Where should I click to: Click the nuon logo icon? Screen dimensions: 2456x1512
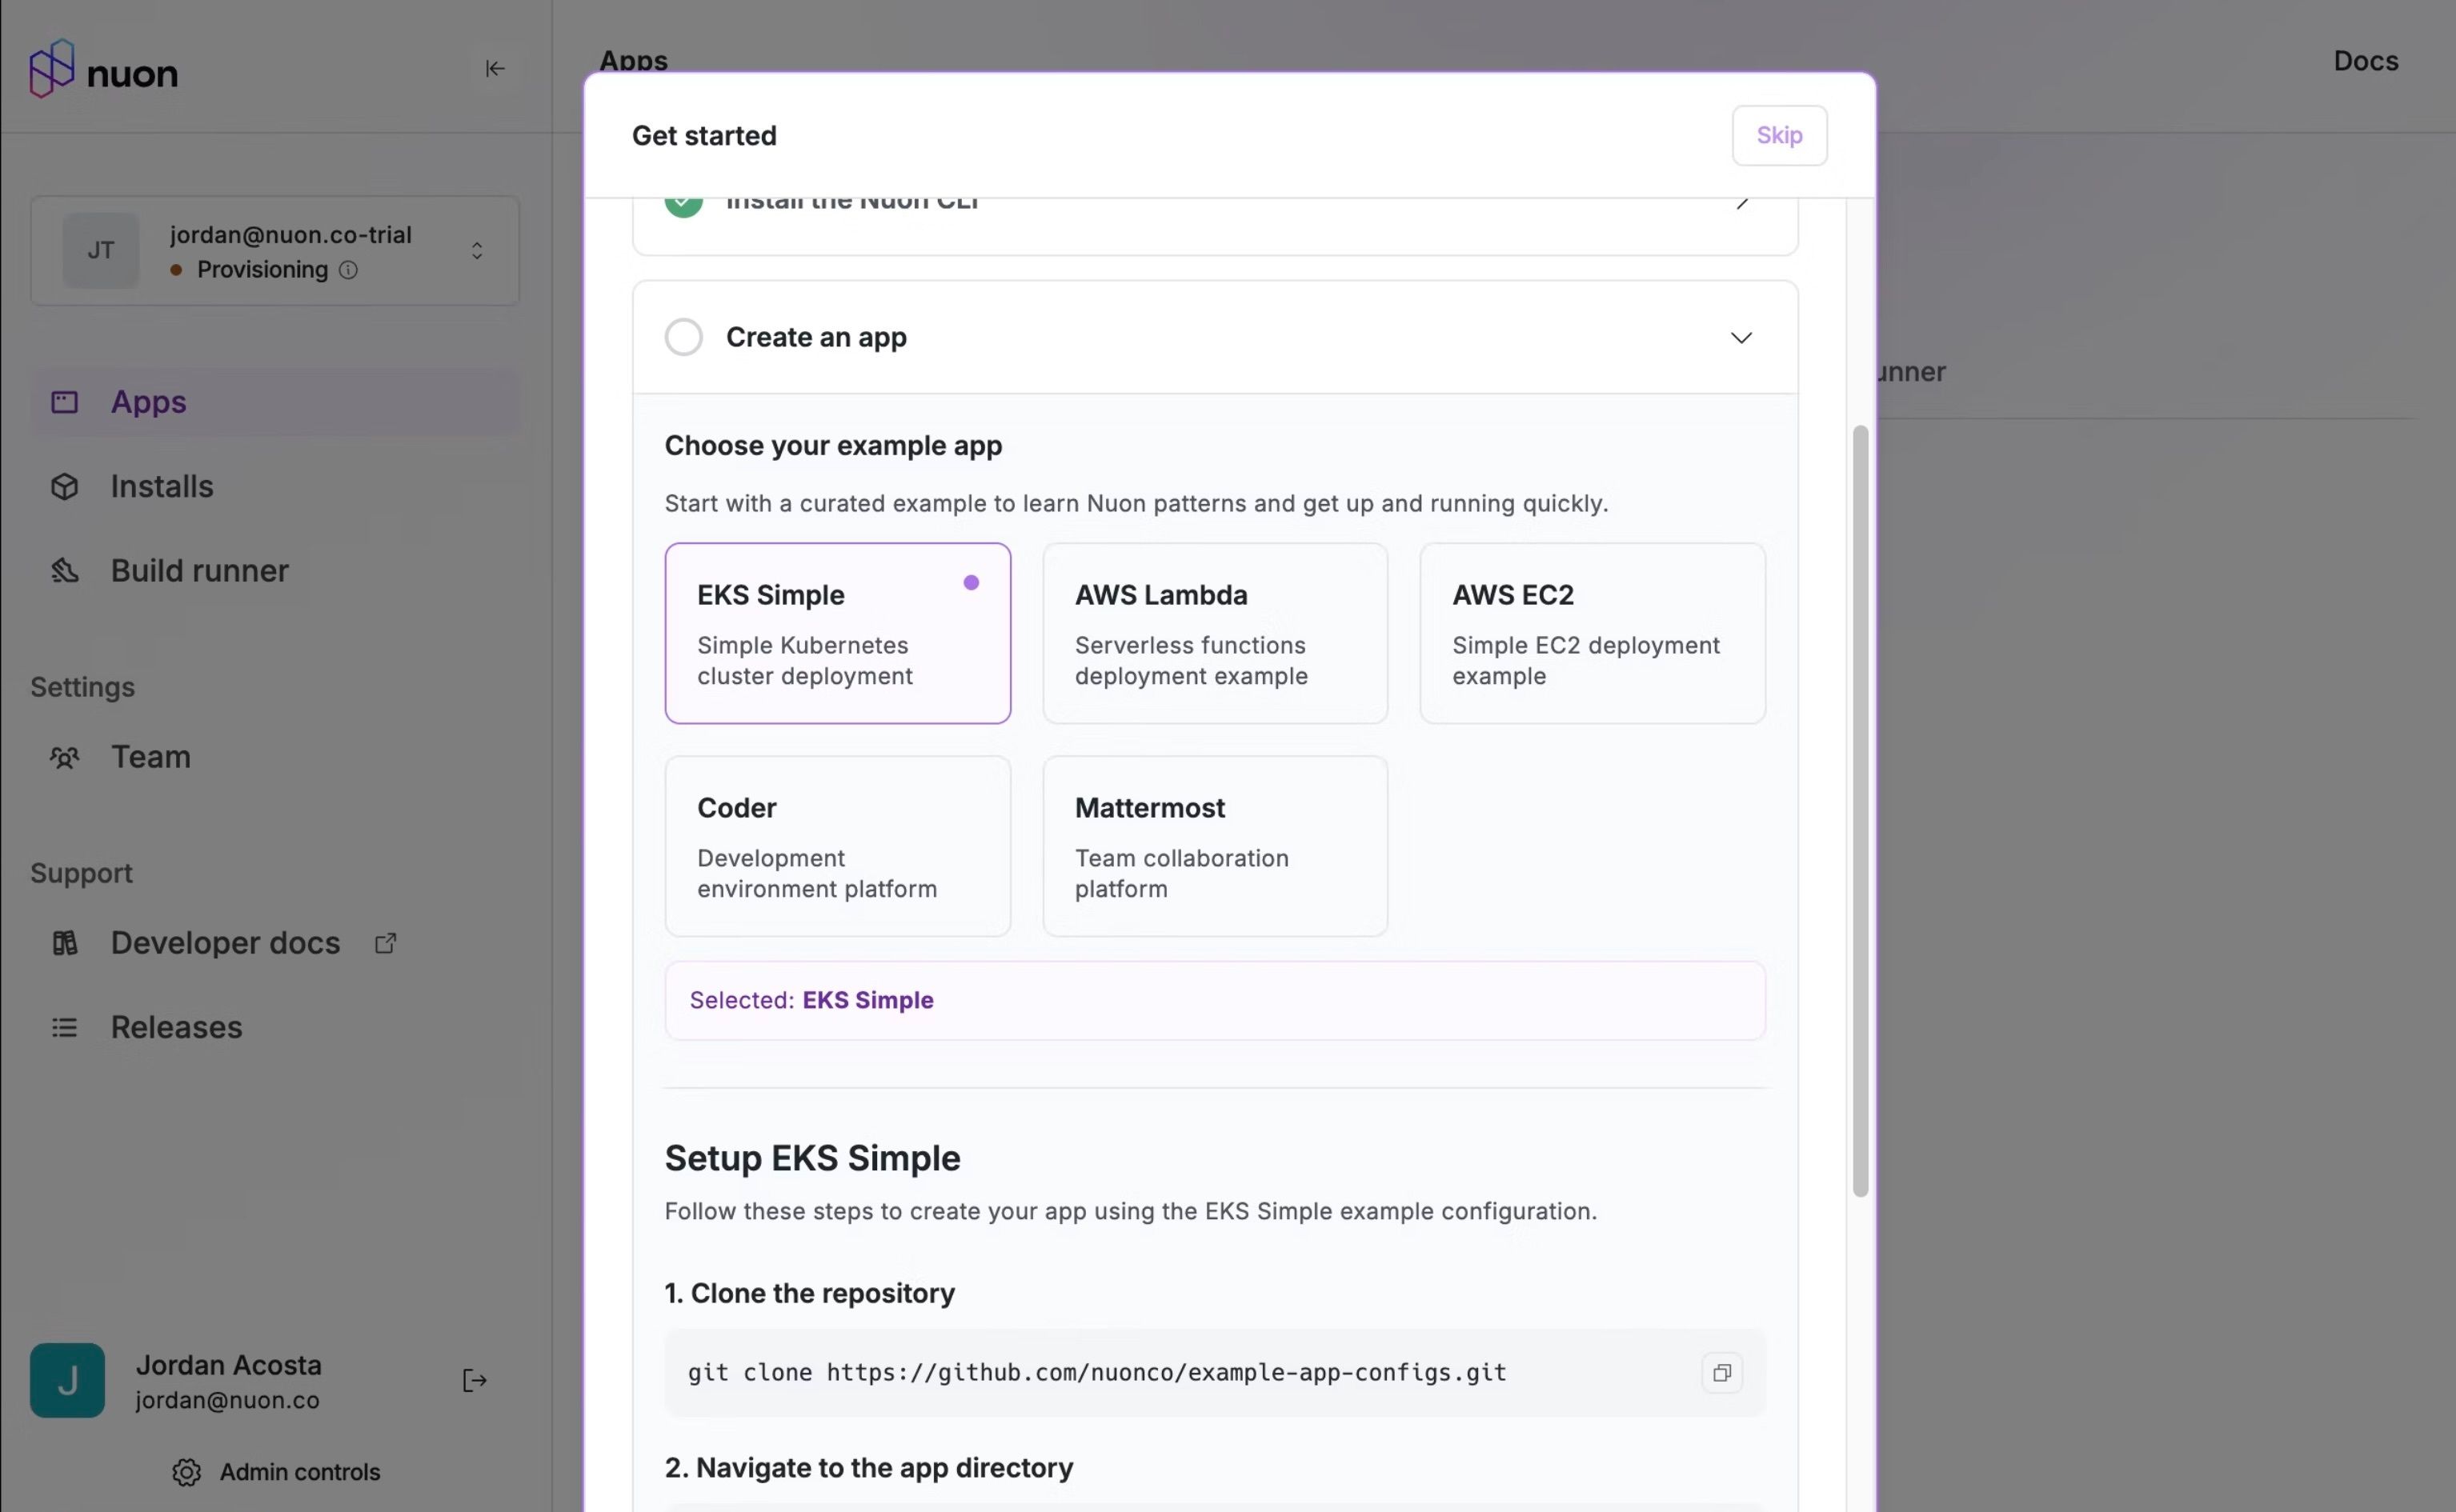click(52, 68)
